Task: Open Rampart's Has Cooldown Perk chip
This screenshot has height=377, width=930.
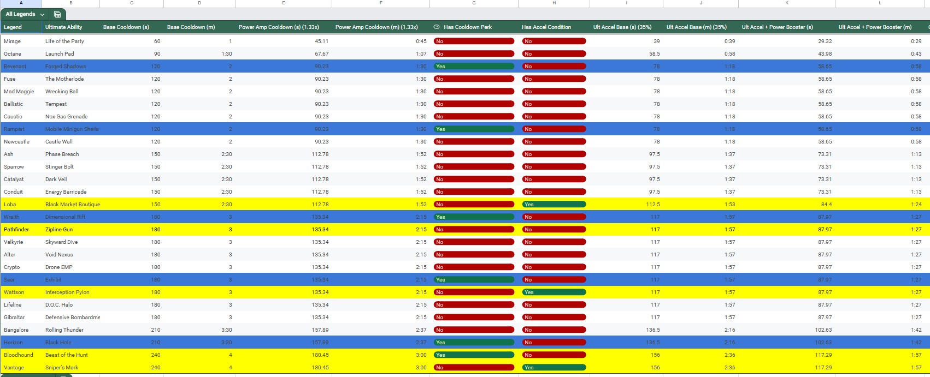Action: click(x=474, y=129)
